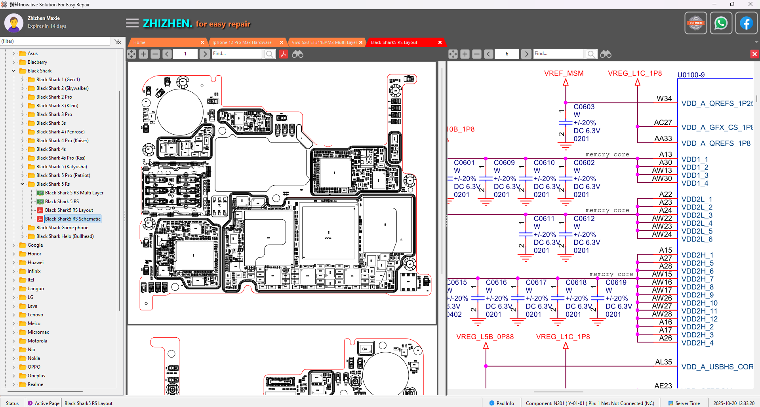Expand the Black Shark 4 (Penrose) folder

[x=23, y=132]
